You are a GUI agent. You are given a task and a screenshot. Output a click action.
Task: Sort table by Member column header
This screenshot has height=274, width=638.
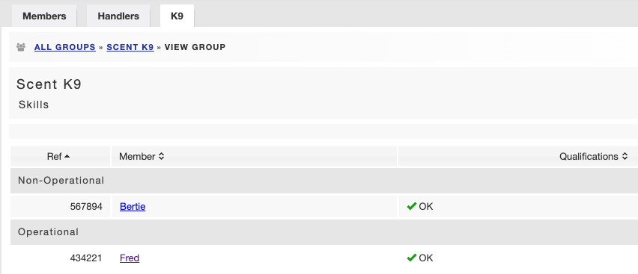[x=254, y=156]
